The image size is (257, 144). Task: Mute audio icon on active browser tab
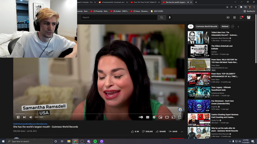click(x=188, y=2)
